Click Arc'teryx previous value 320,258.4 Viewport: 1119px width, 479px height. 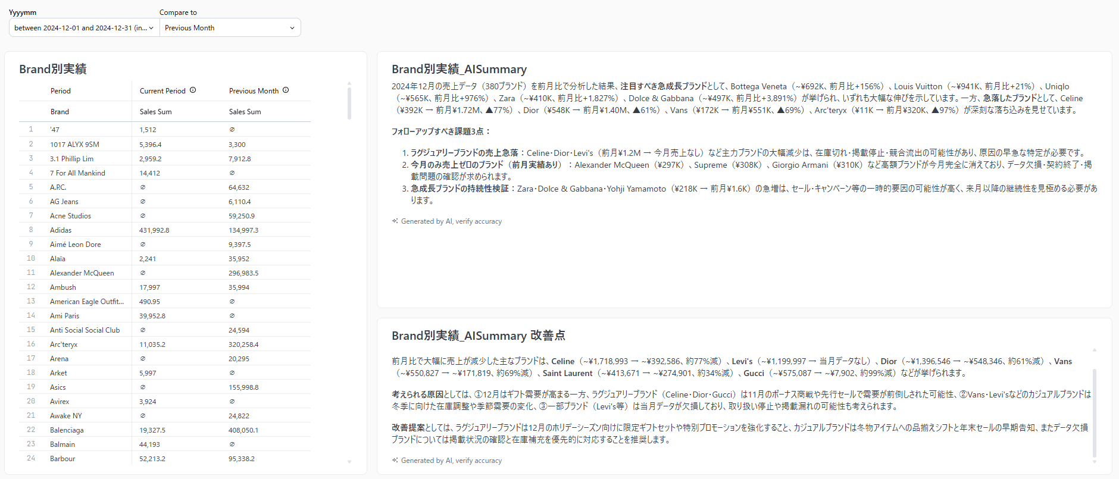[x=243, y=345]
